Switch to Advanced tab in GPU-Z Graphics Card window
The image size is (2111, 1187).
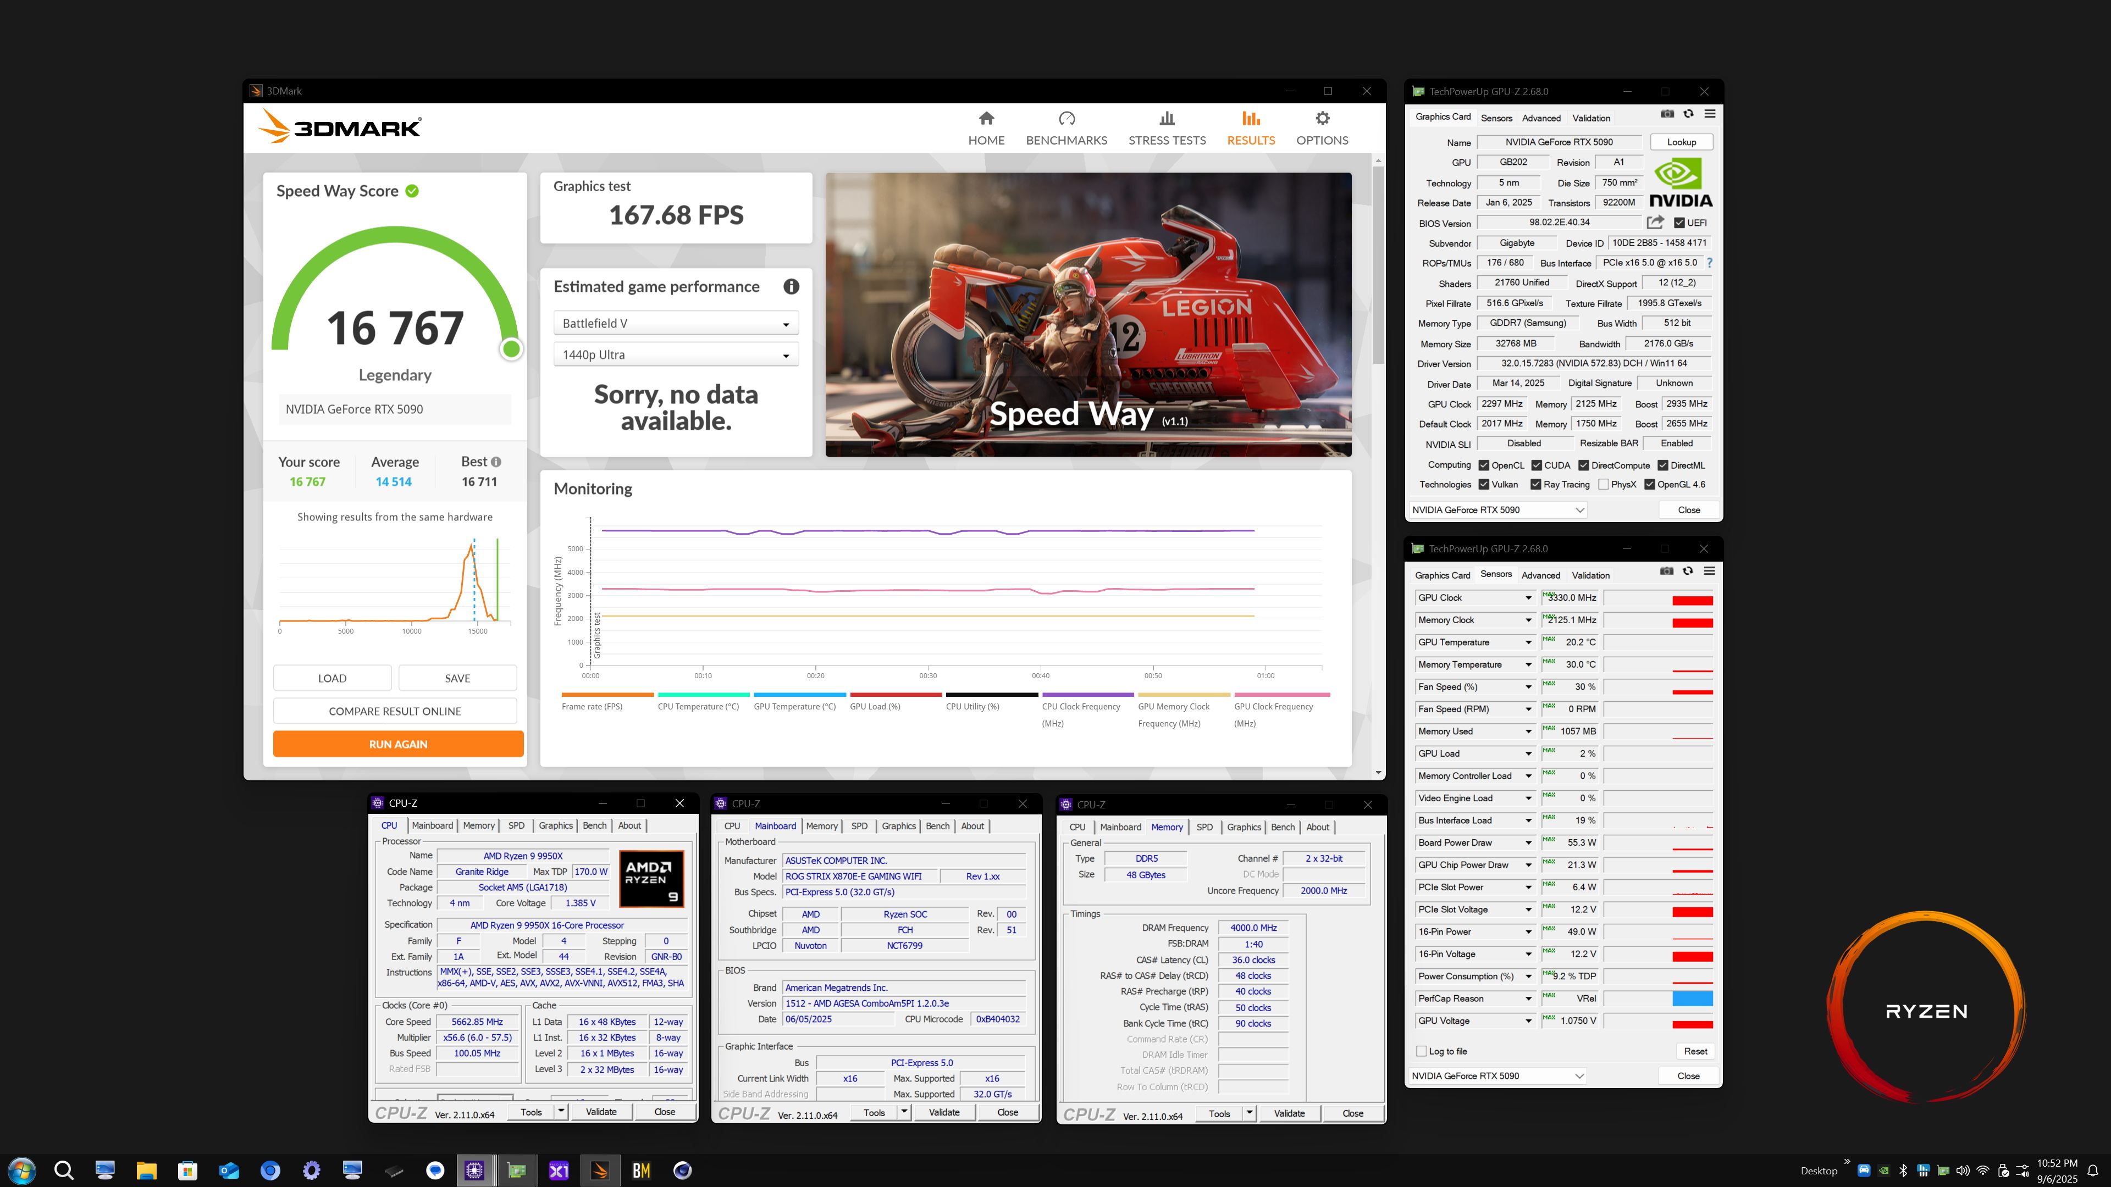tap(1540, 118)
